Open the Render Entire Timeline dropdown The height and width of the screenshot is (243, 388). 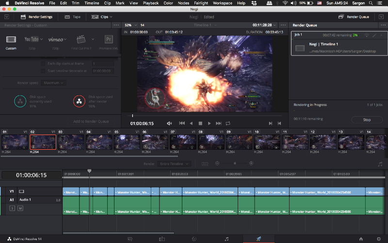coord(174,164)
